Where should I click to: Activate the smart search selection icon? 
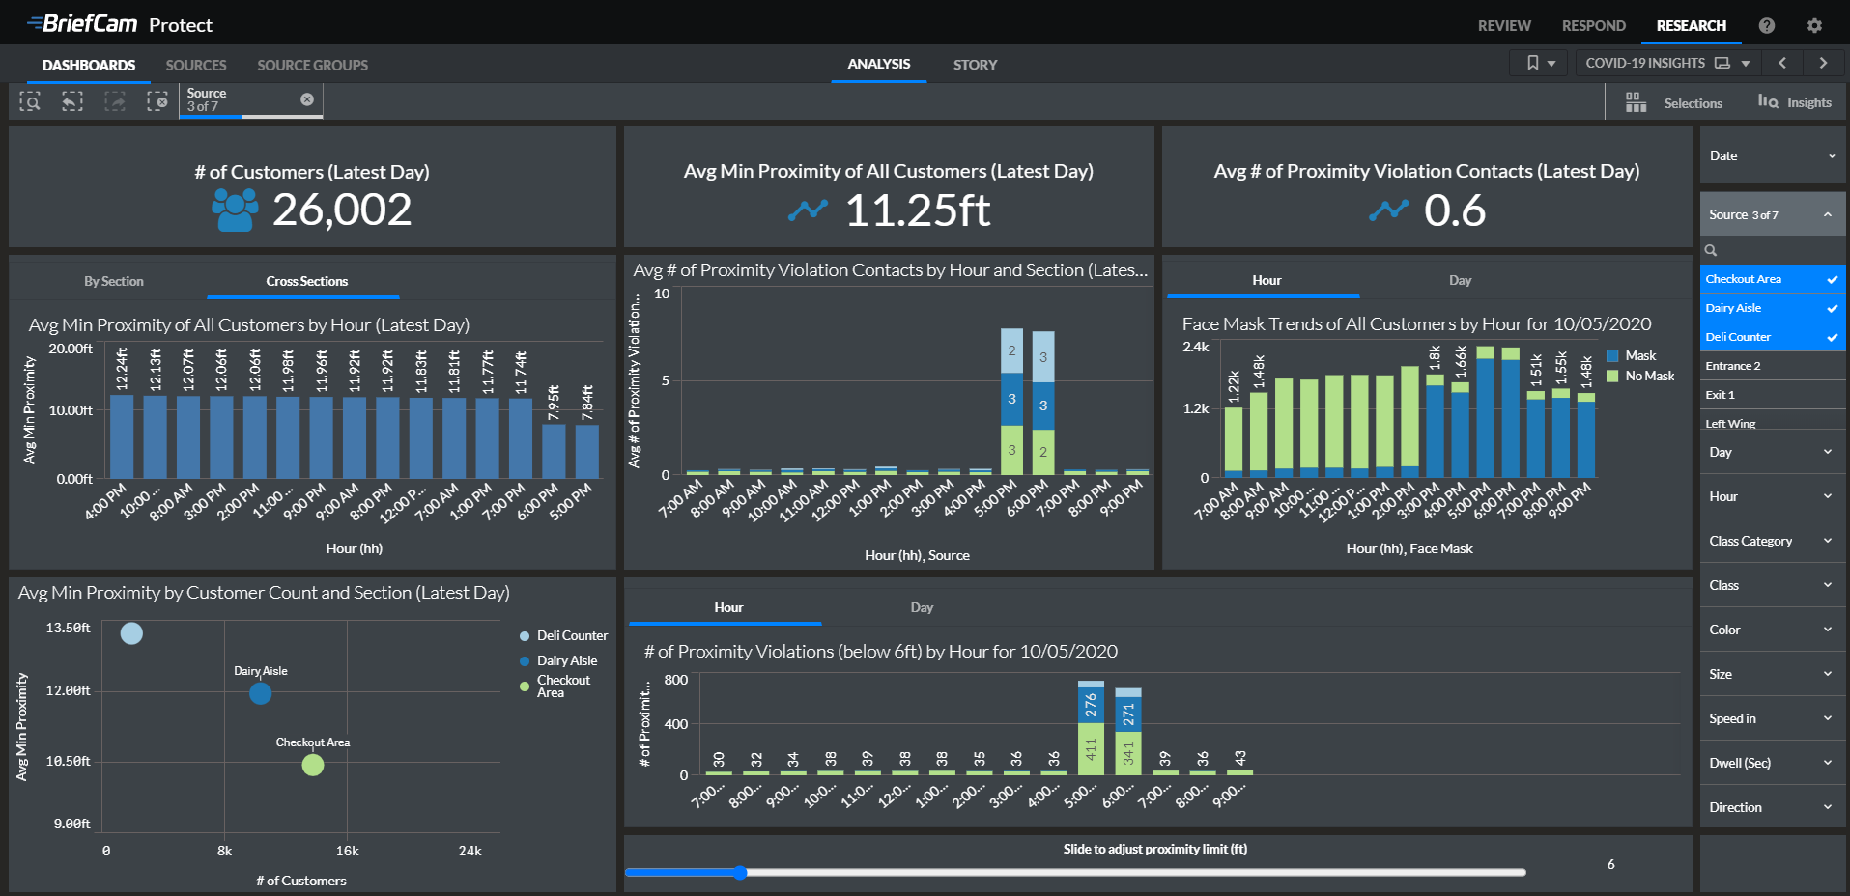coord(30,101)
